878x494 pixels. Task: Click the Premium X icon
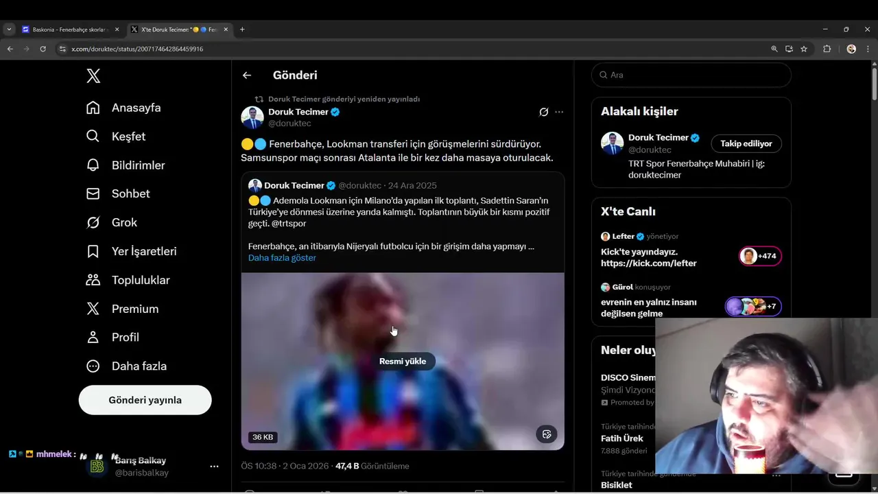[x=93, y=309]
